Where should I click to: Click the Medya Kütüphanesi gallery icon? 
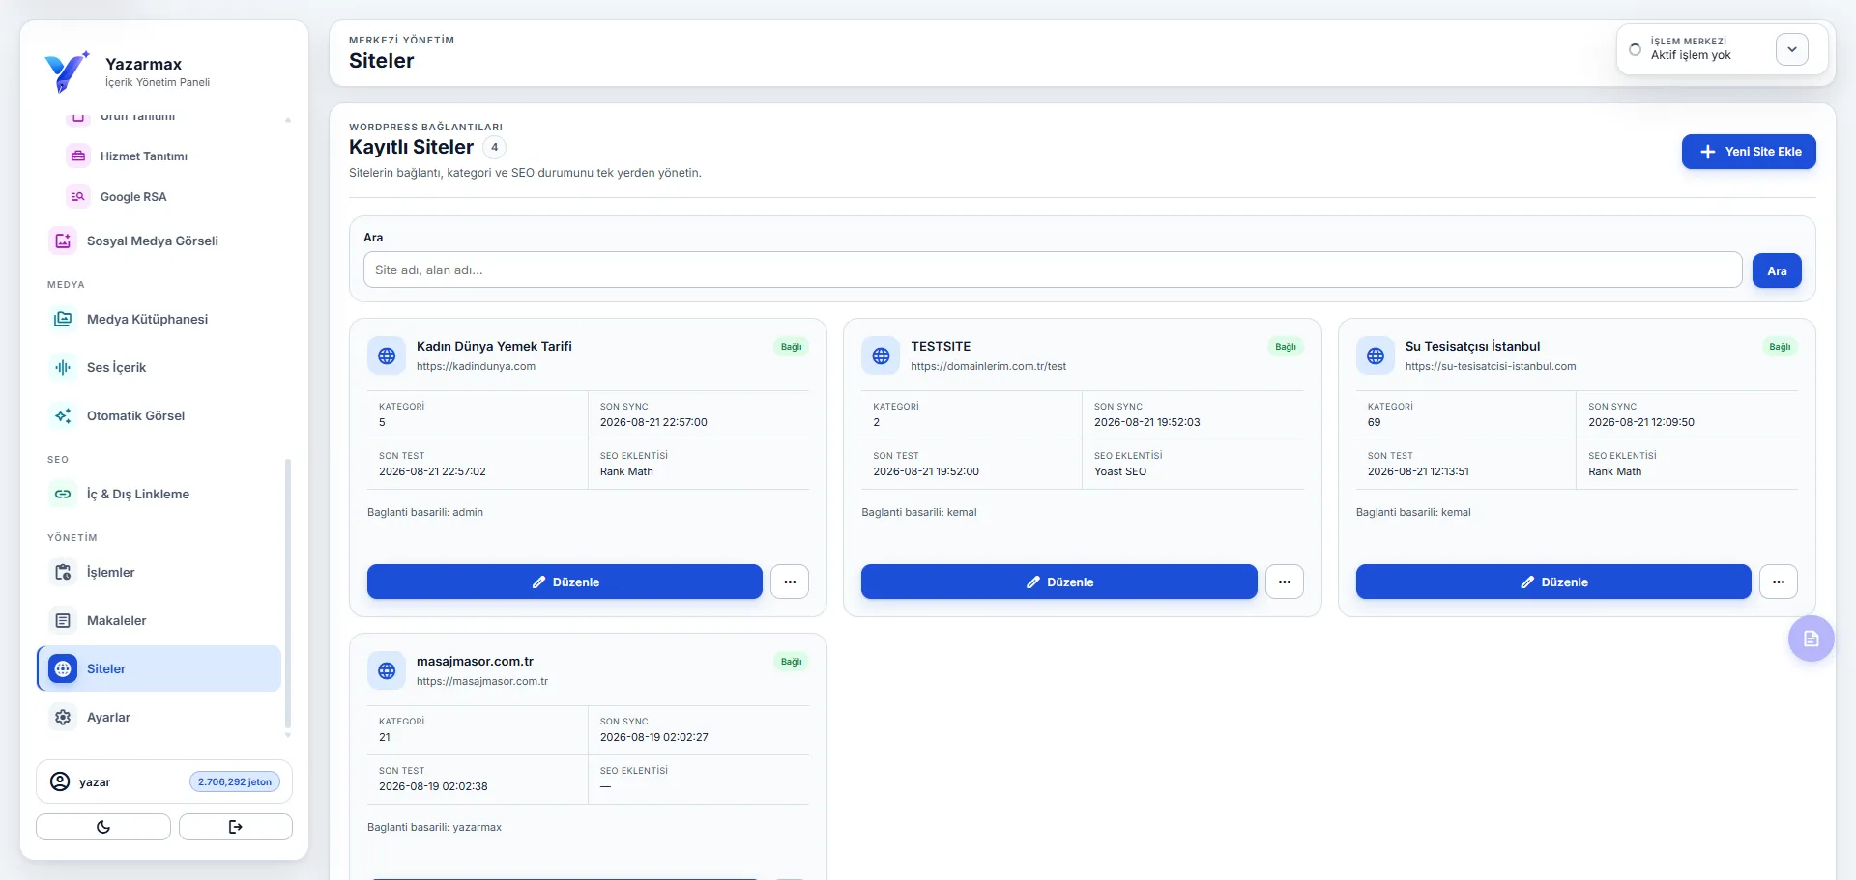pos(63,319)
